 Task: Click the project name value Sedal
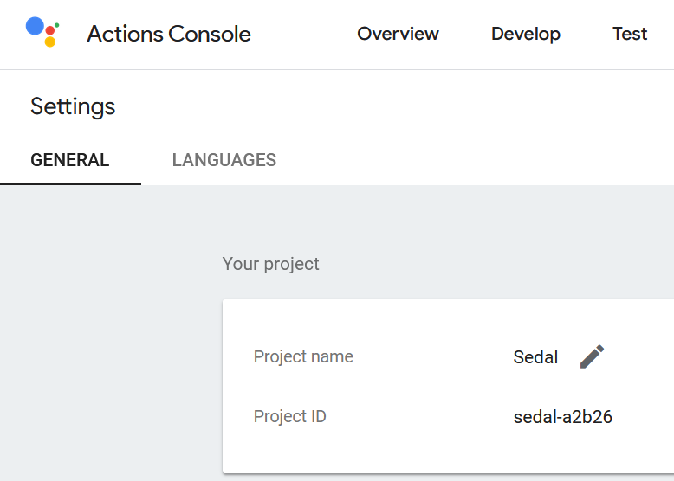[x=535, y=357]
